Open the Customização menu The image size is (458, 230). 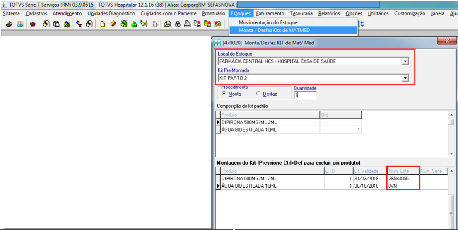click(410, 13)
